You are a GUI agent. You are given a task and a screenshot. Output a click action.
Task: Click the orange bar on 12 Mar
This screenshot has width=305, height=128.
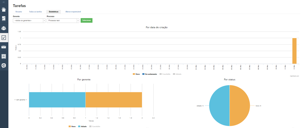coord(294,51)
